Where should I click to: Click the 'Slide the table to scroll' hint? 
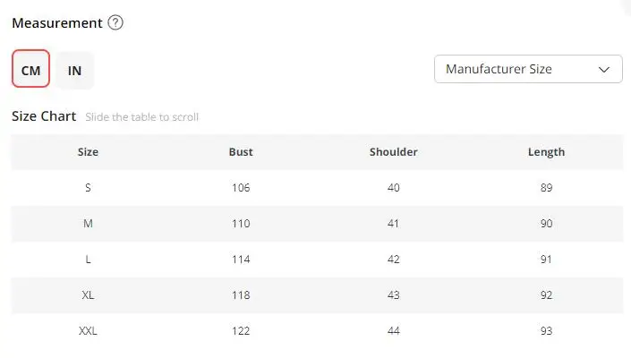click(142, 117)
